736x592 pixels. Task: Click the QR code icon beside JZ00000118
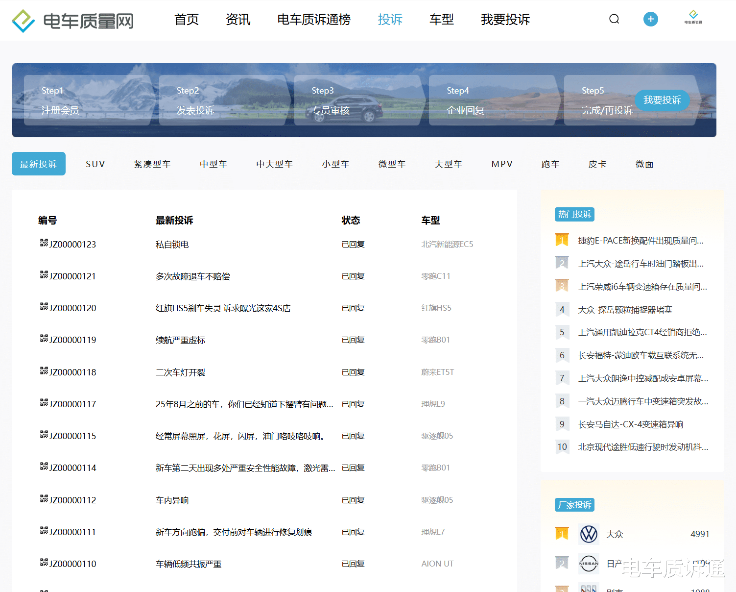[44, 371]
